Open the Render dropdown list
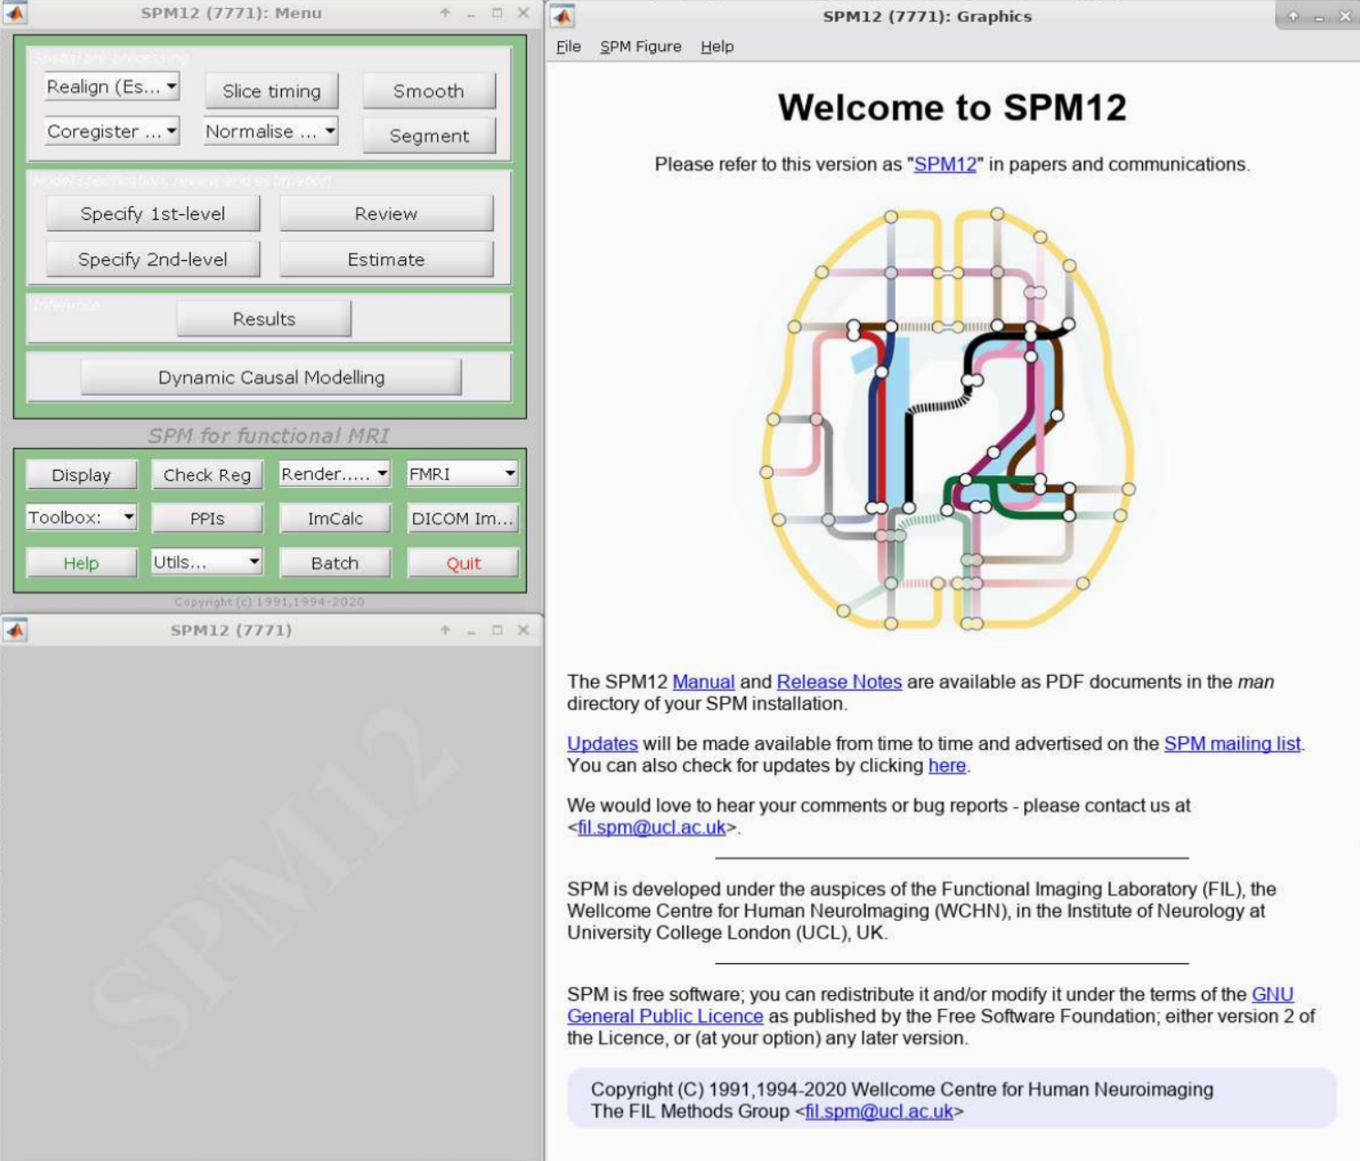 334,474
